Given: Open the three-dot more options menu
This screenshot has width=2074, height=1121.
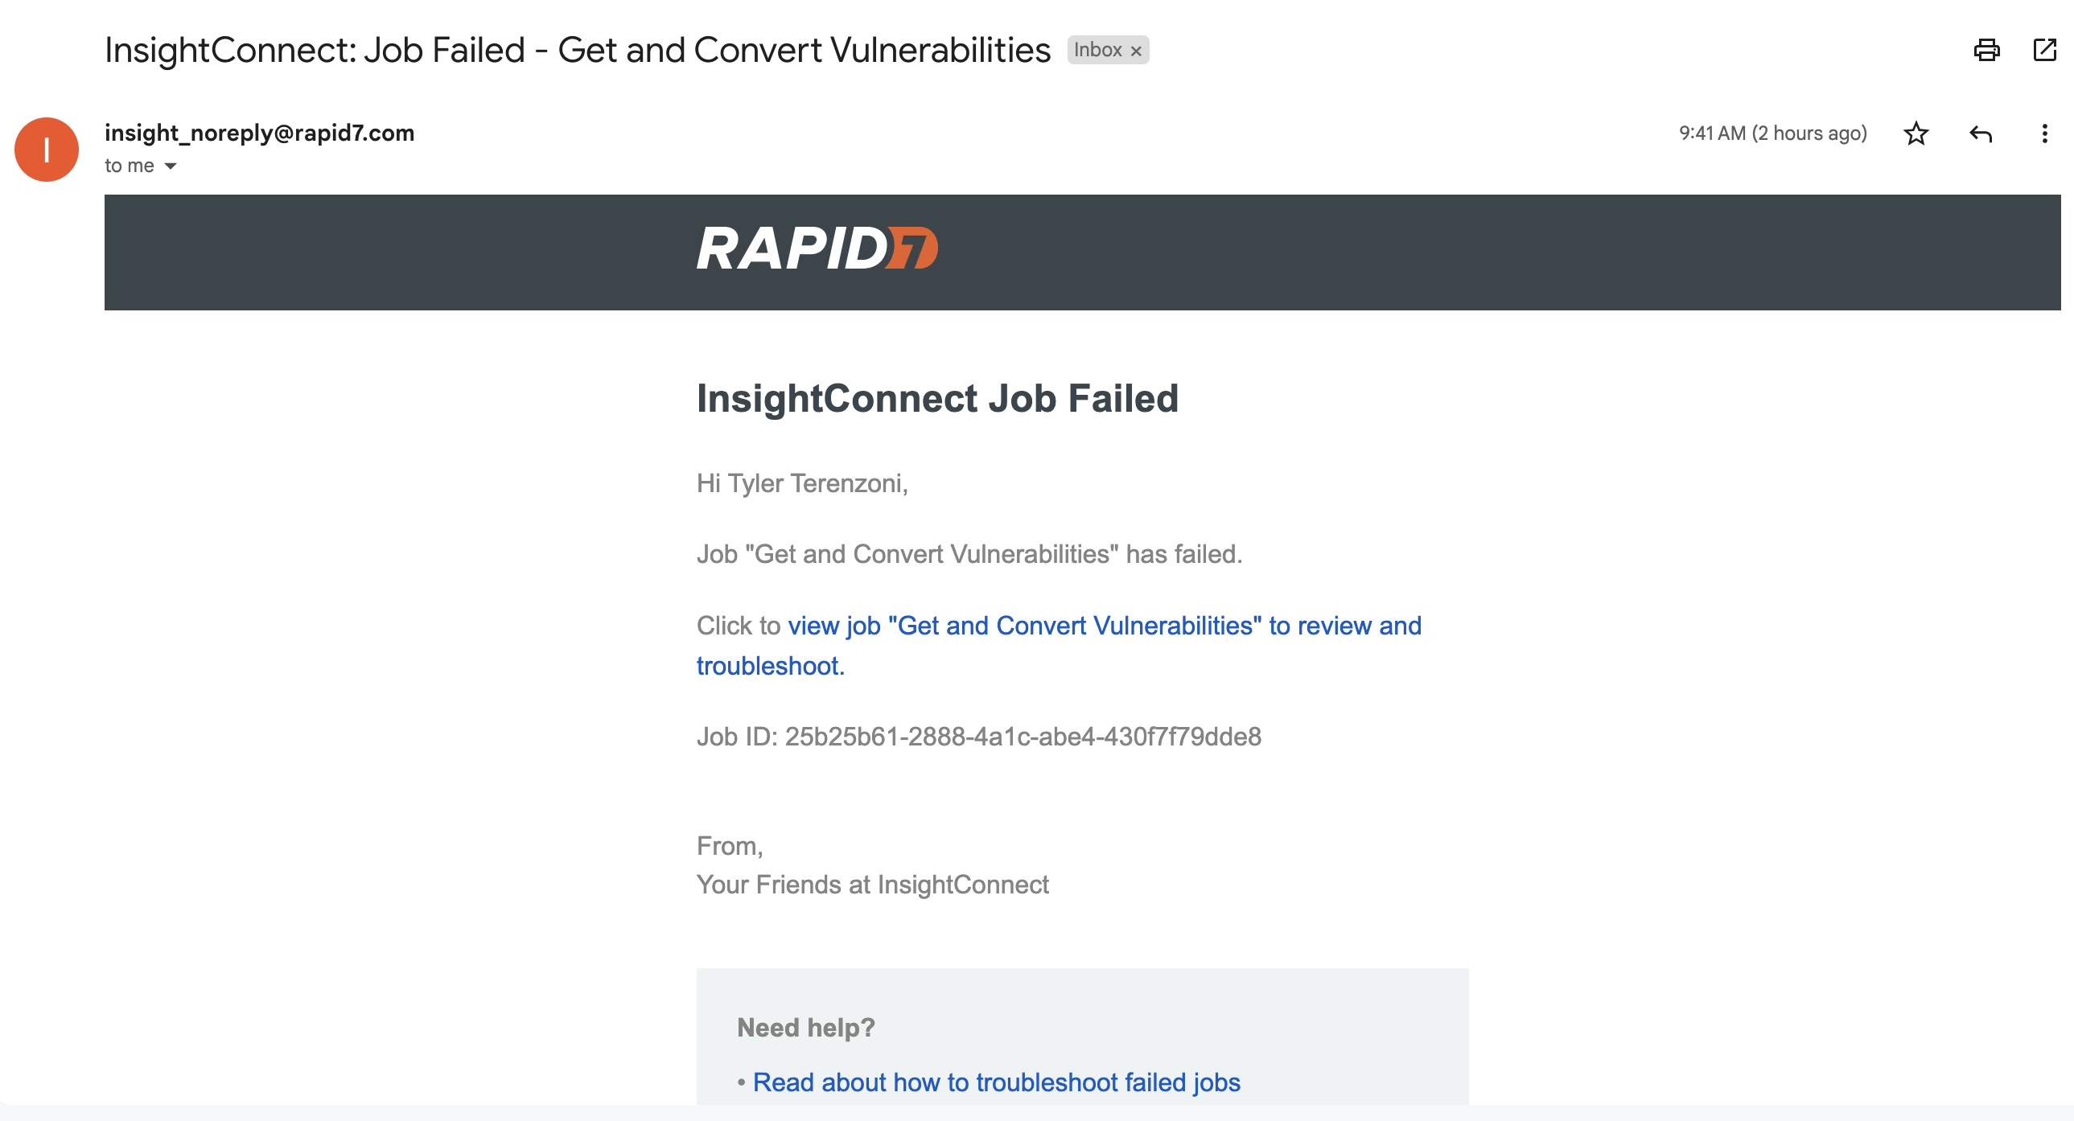Looking at the screenshot, I should (x=2044, y=133).
